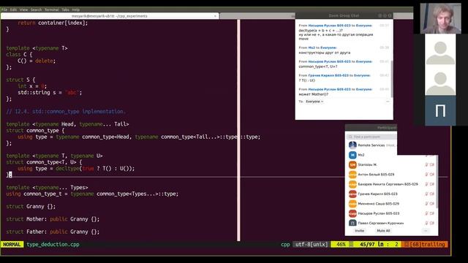Select the first blank-avatar video thumbnail

440,50
